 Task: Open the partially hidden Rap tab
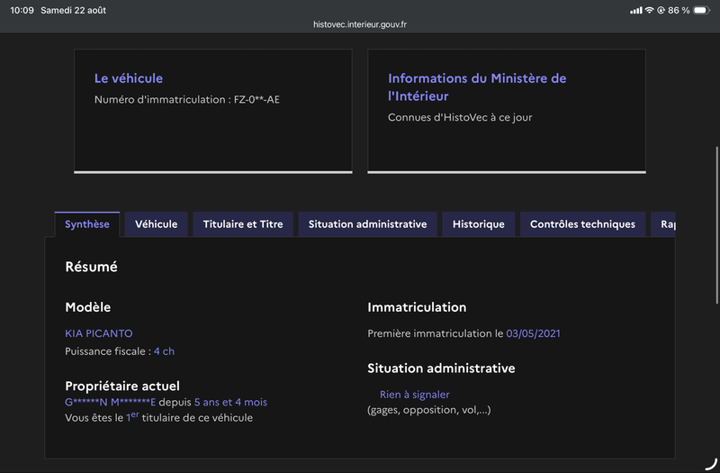click(663, 224)
